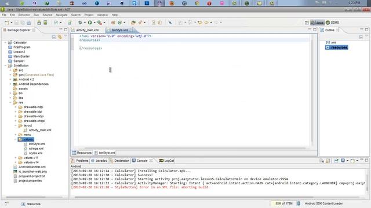Open the File menu
Image resolution: width=371 pixels, height=208 pixels.
tap(4, 15)
